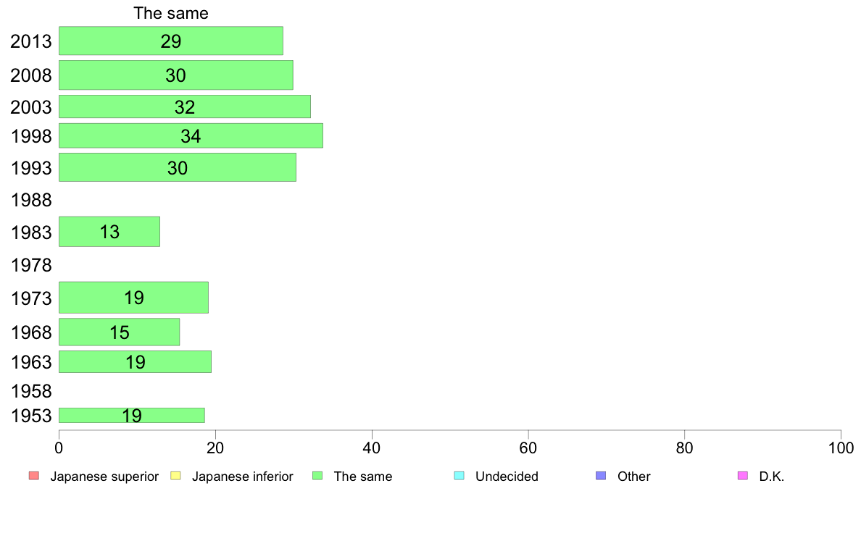Toggle The same green legend swatch
Viewport: 861px width, 533px height.
coord(317,475)
